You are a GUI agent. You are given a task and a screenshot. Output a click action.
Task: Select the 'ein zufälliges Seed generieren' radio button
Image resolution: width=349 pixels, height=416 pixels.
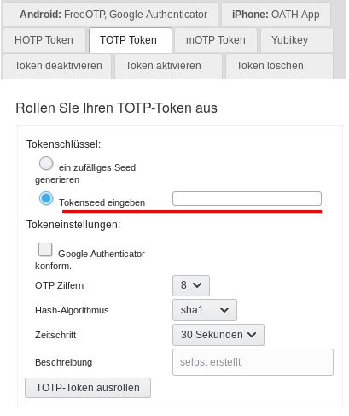point(46,163)
